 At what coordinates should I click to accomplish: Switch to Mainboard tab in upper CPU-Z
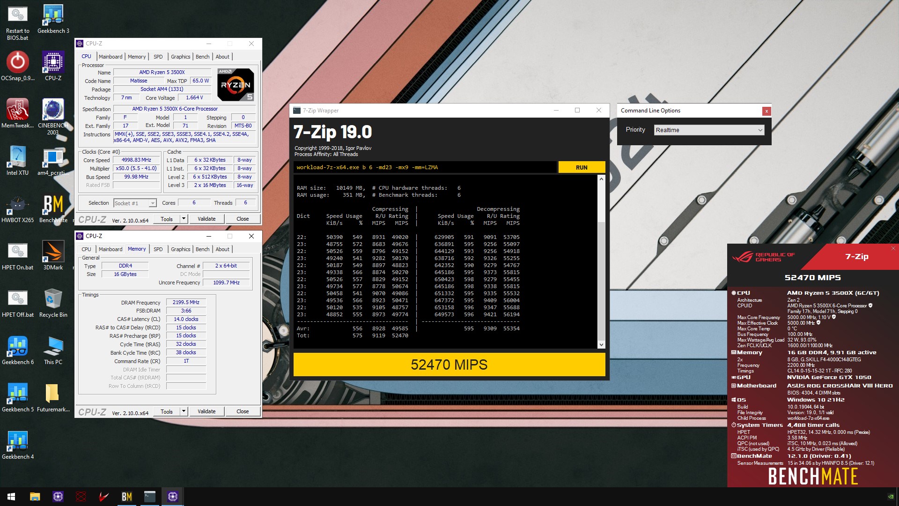111,57
